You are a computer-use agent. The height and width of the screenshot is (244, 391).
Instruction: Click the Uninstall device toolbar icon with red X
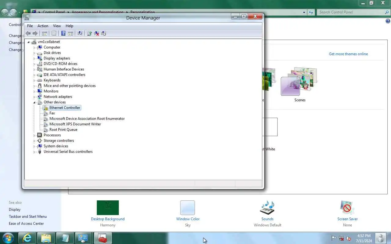(x=97, y=34)
